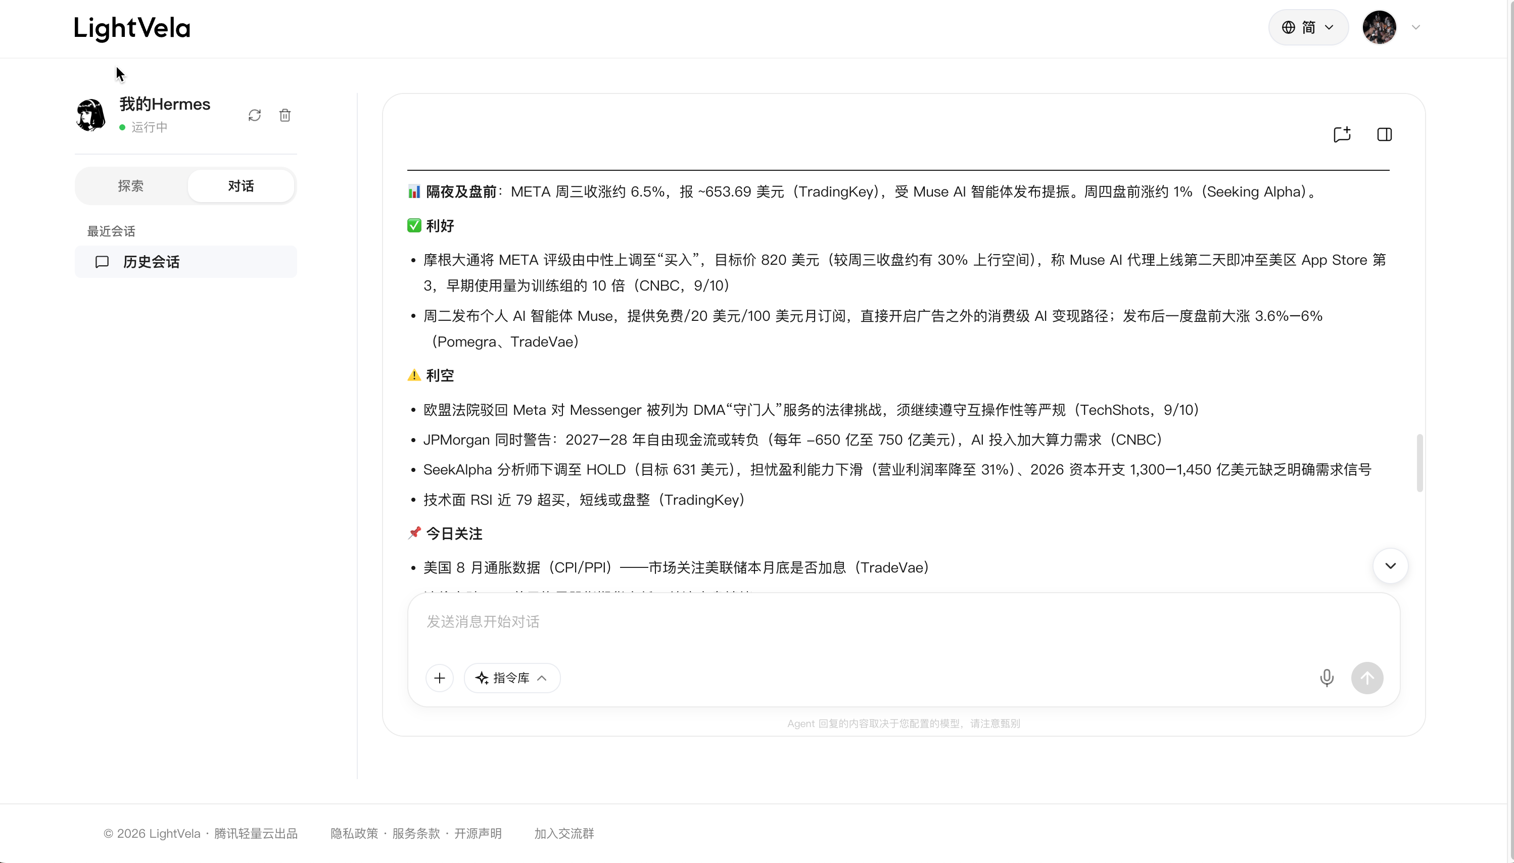Send the message with the arrow button
This screenshot has width=1514, height=863.
coord(1367,678)
